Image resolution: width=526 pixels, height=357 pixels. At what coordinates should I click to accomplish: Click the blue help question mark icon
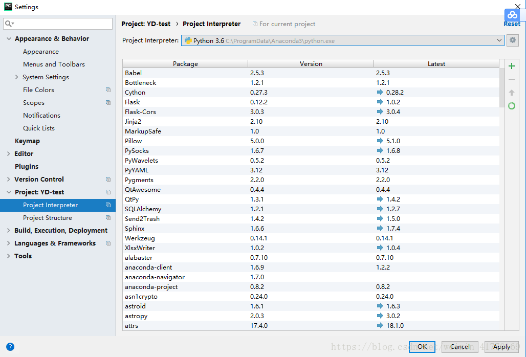(10, 347)
